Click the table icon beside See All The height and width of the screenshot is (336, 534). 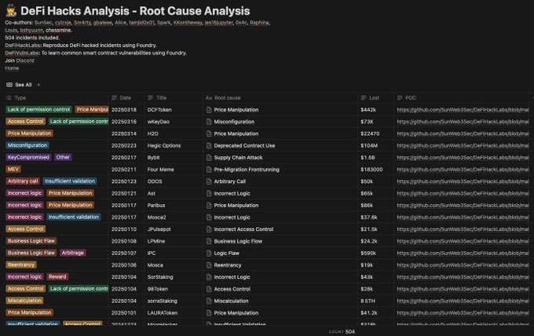pyautogui.click(x=9, y=85)
